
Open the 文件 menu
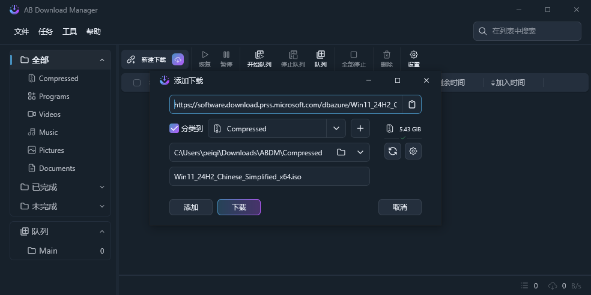click(22, 31)
